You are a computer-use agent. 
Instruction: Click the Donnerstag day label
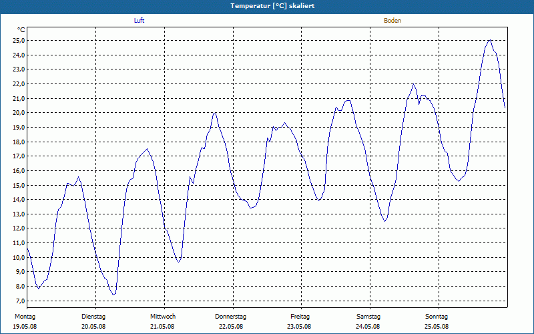(230, 317)
